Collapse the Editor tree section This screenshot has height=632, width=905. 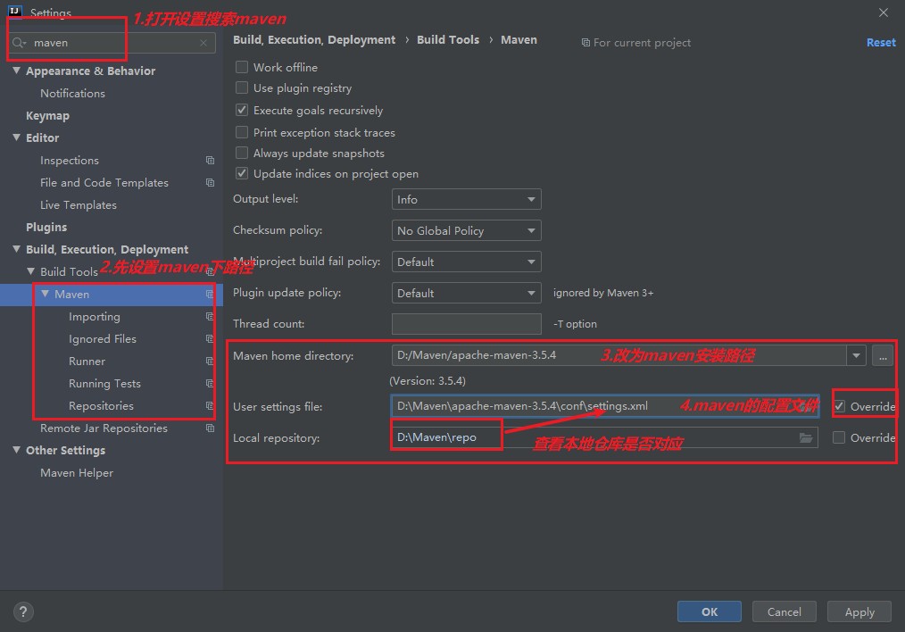point(17,137)
